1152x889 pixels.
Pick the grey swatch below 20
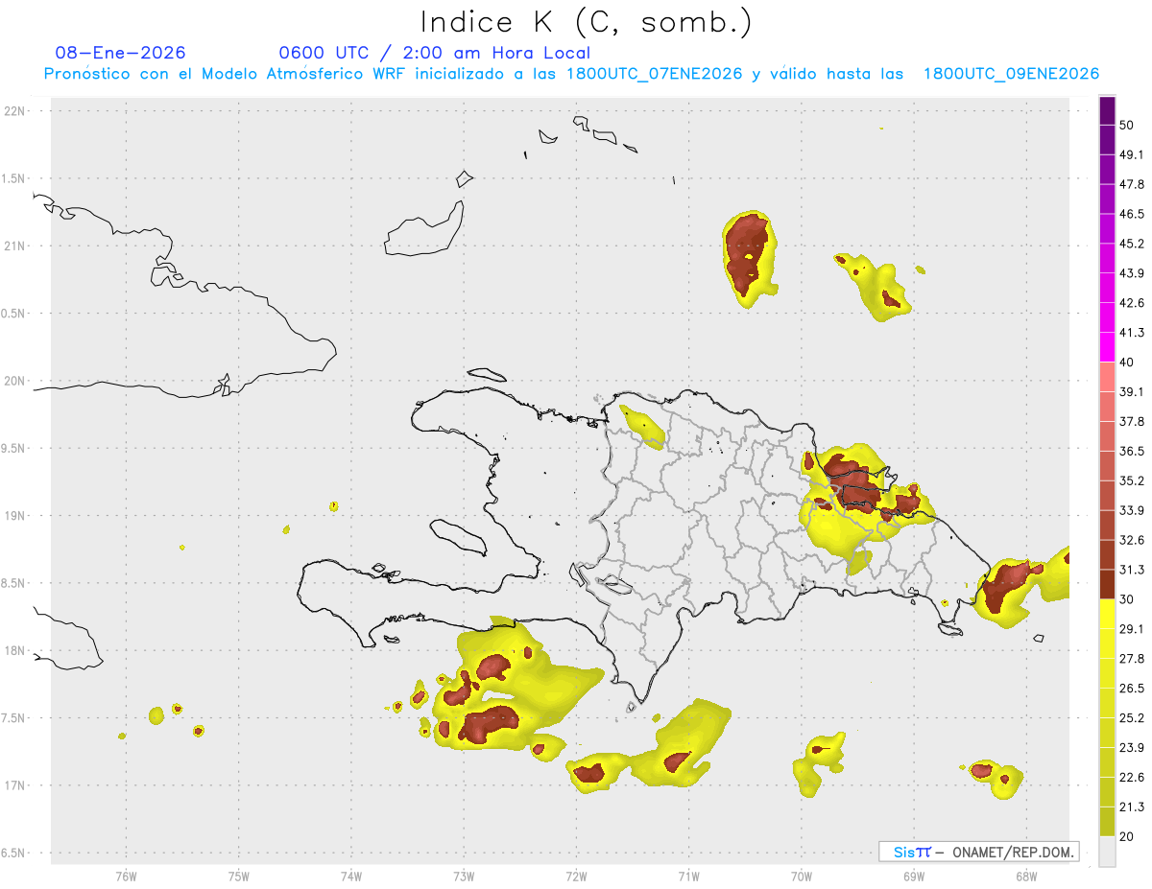coord(1107,852)
